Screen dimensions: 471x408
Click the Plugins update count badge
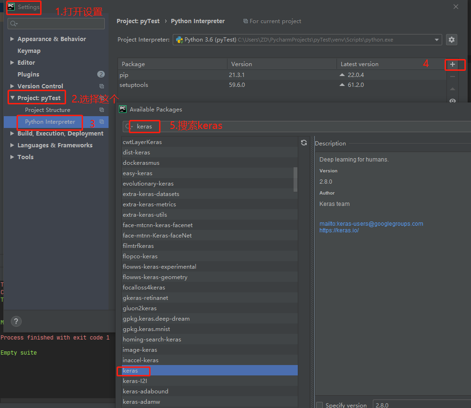click(x=101, y=74)
